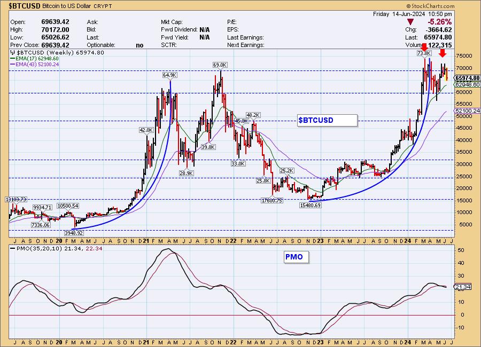The image size is (481, 347).
Task: Click the EMA(17) 62948.60 legend entry
Action: coord(34,59)
